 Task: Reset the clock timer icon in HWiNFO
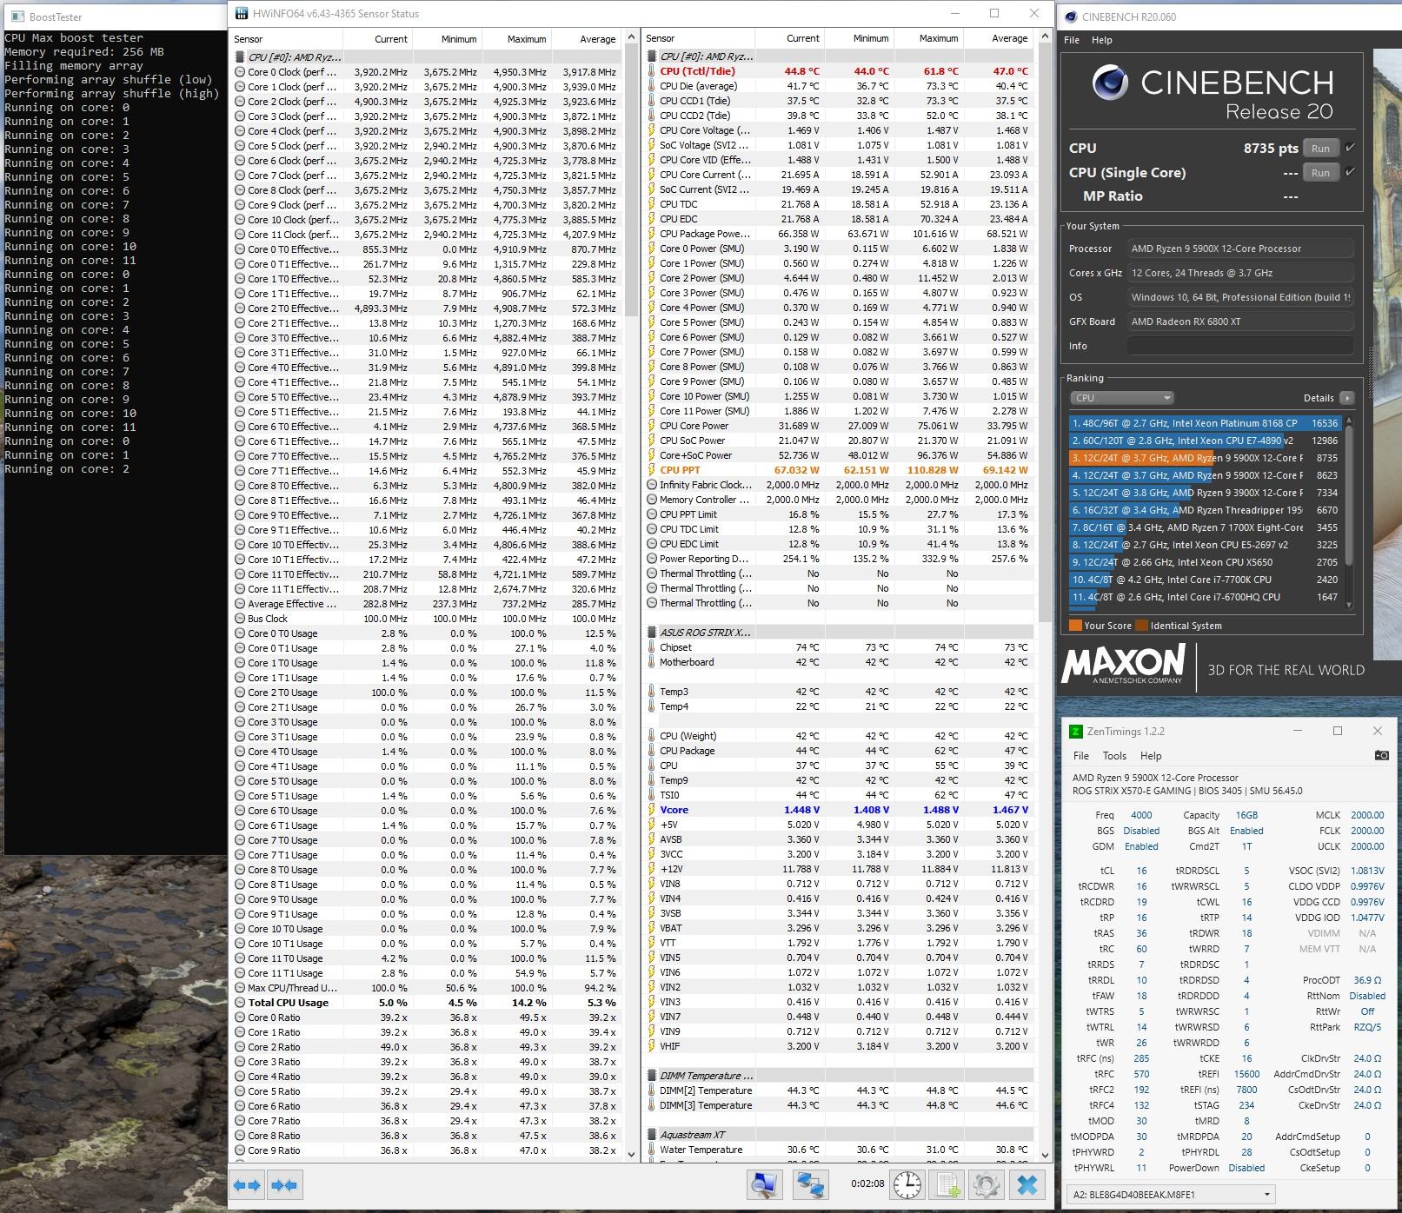pyautogui.click(x=907, y=1185)
